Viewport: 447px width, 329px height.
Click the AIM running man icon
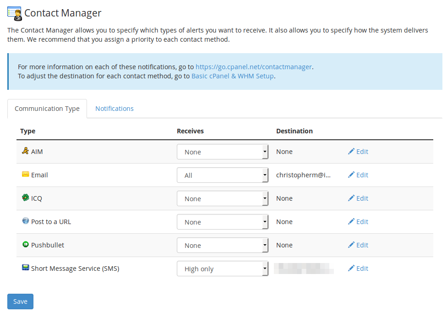point(25,151)
